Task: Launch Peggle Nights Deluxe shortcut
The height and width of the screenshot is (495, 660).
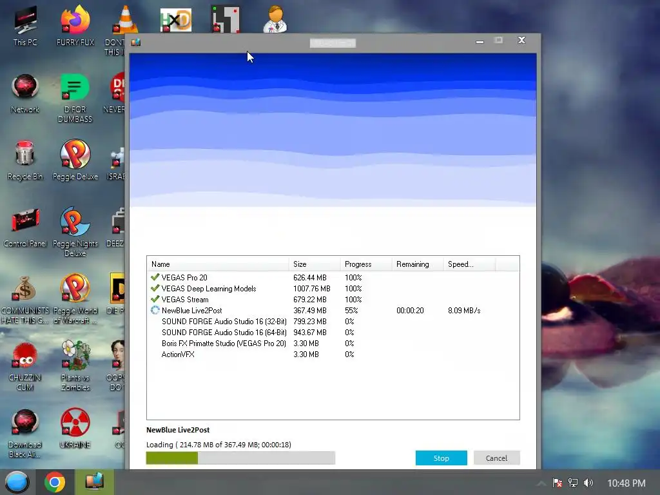Action: click(x=75, y=232)
